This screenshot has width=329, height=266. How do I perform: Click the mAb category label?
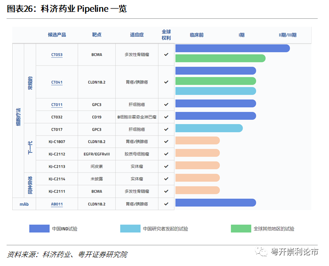click(x=24, y=204)
